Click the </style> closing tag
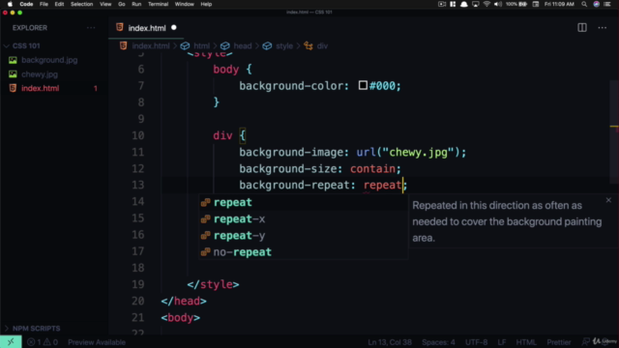 [213, 284]
